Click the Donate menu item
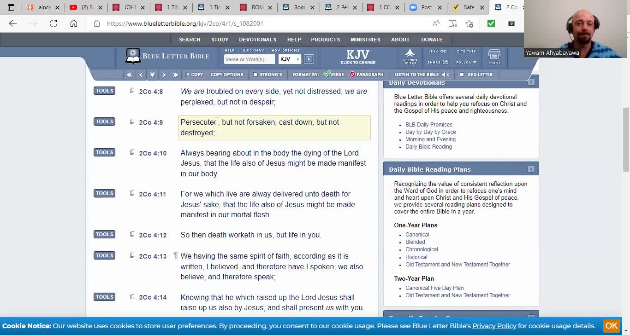630x335 pixels. [432, 40]
